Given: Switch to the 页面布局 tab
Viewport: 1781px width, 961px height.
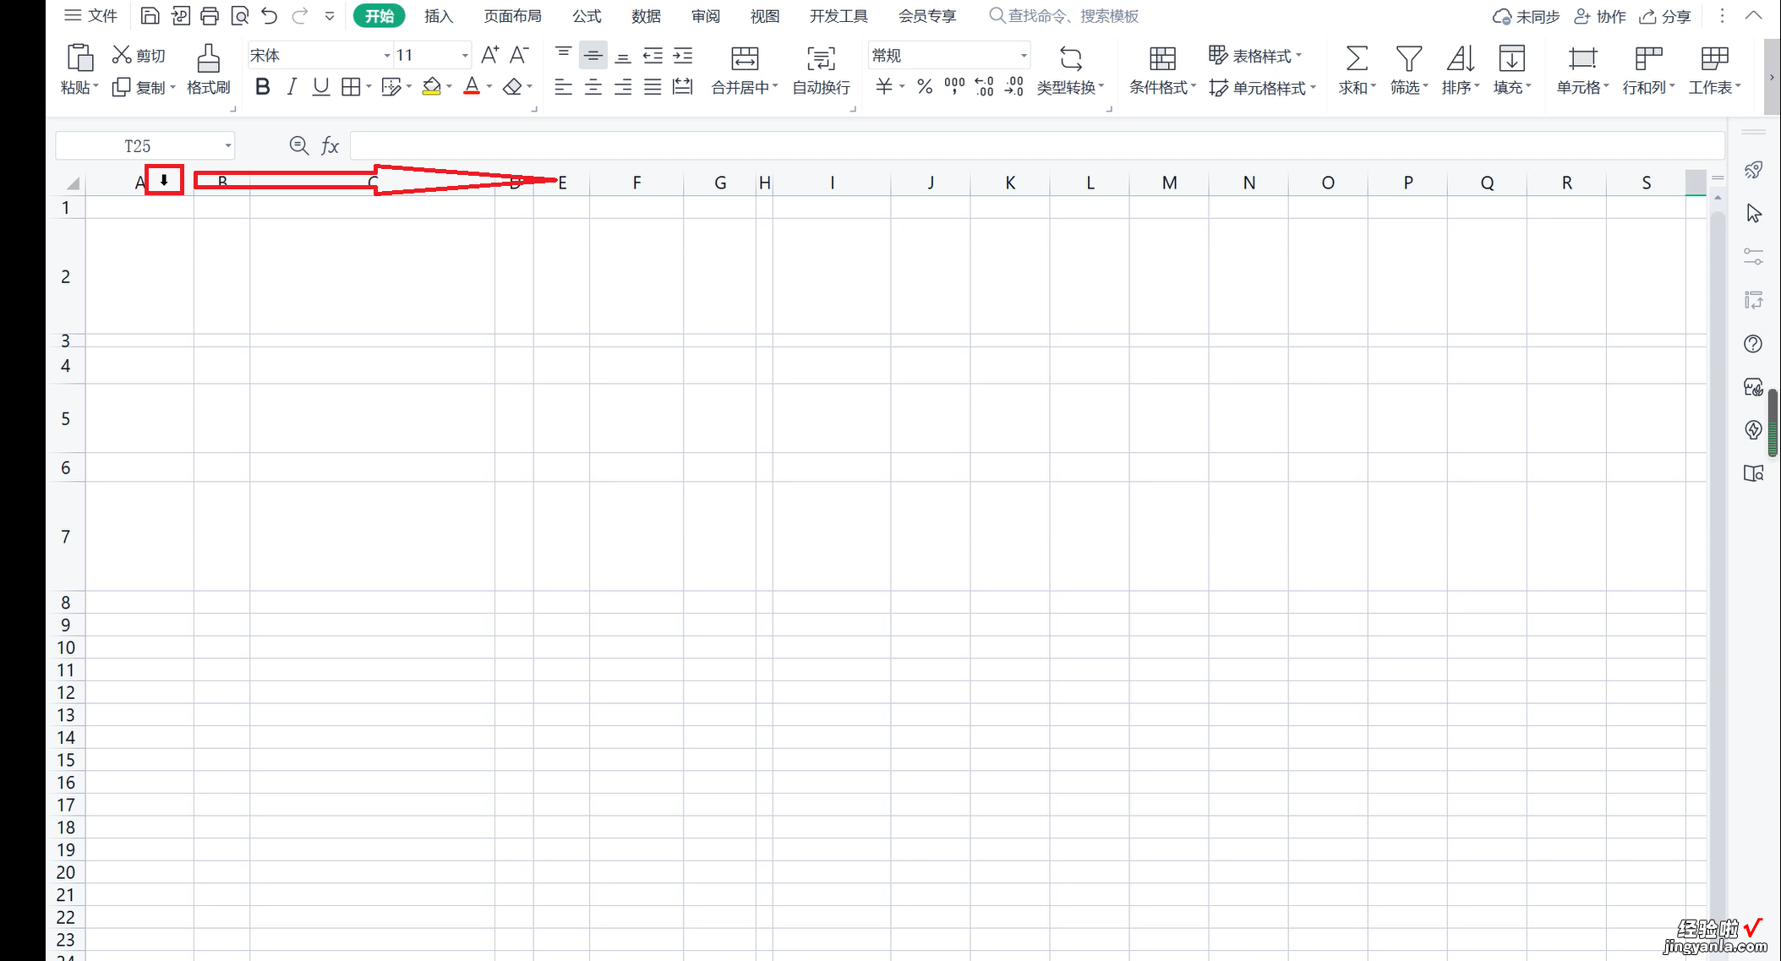Looking at the screenshot, I should click(512, 16).
